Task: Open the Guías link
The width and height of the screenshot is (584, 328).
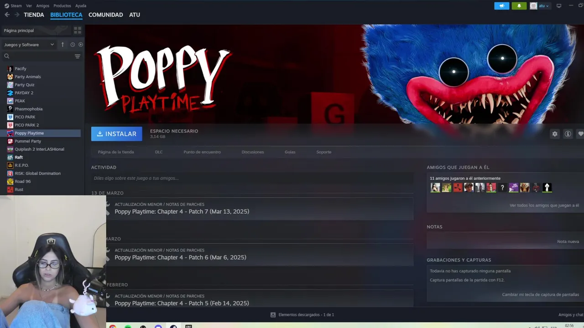Action: [290, 152]
